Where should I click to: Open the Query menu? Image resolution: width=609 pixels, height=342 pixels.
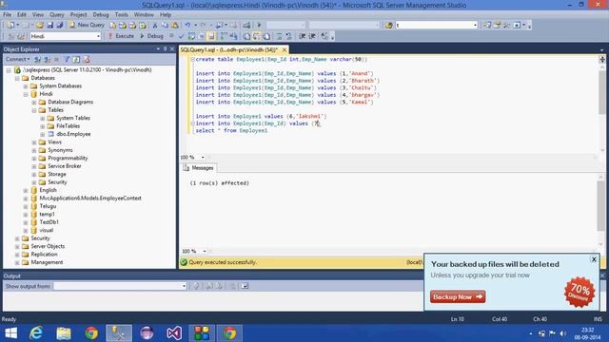point(57,15)
